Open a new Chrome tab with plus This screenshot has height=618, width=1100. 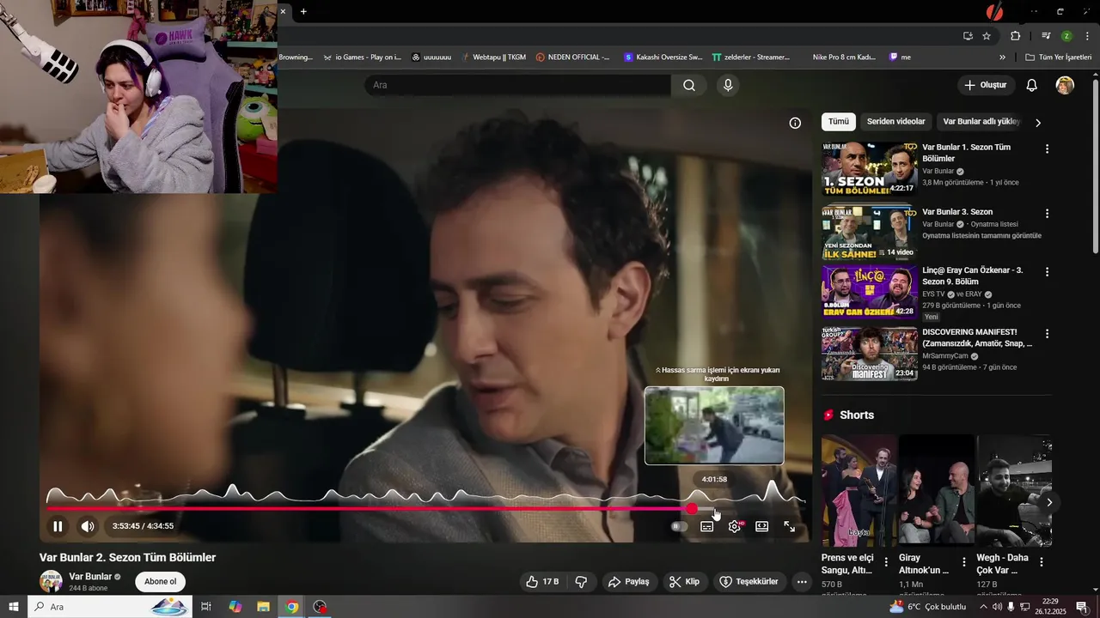(x=303, y=11)
